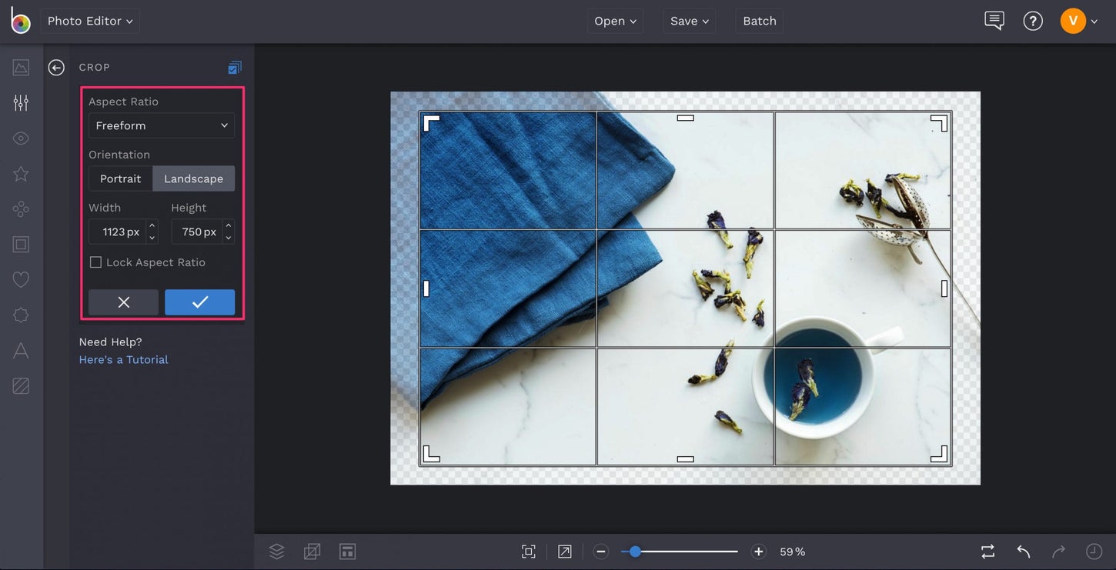
Task: Open the edit History (clock icon)
Action: 1094,551
